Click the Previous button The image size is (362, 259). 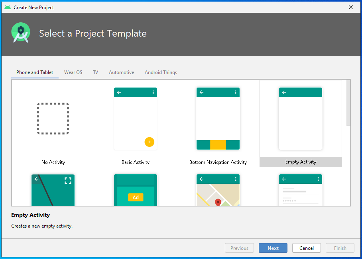coord(239,248)
